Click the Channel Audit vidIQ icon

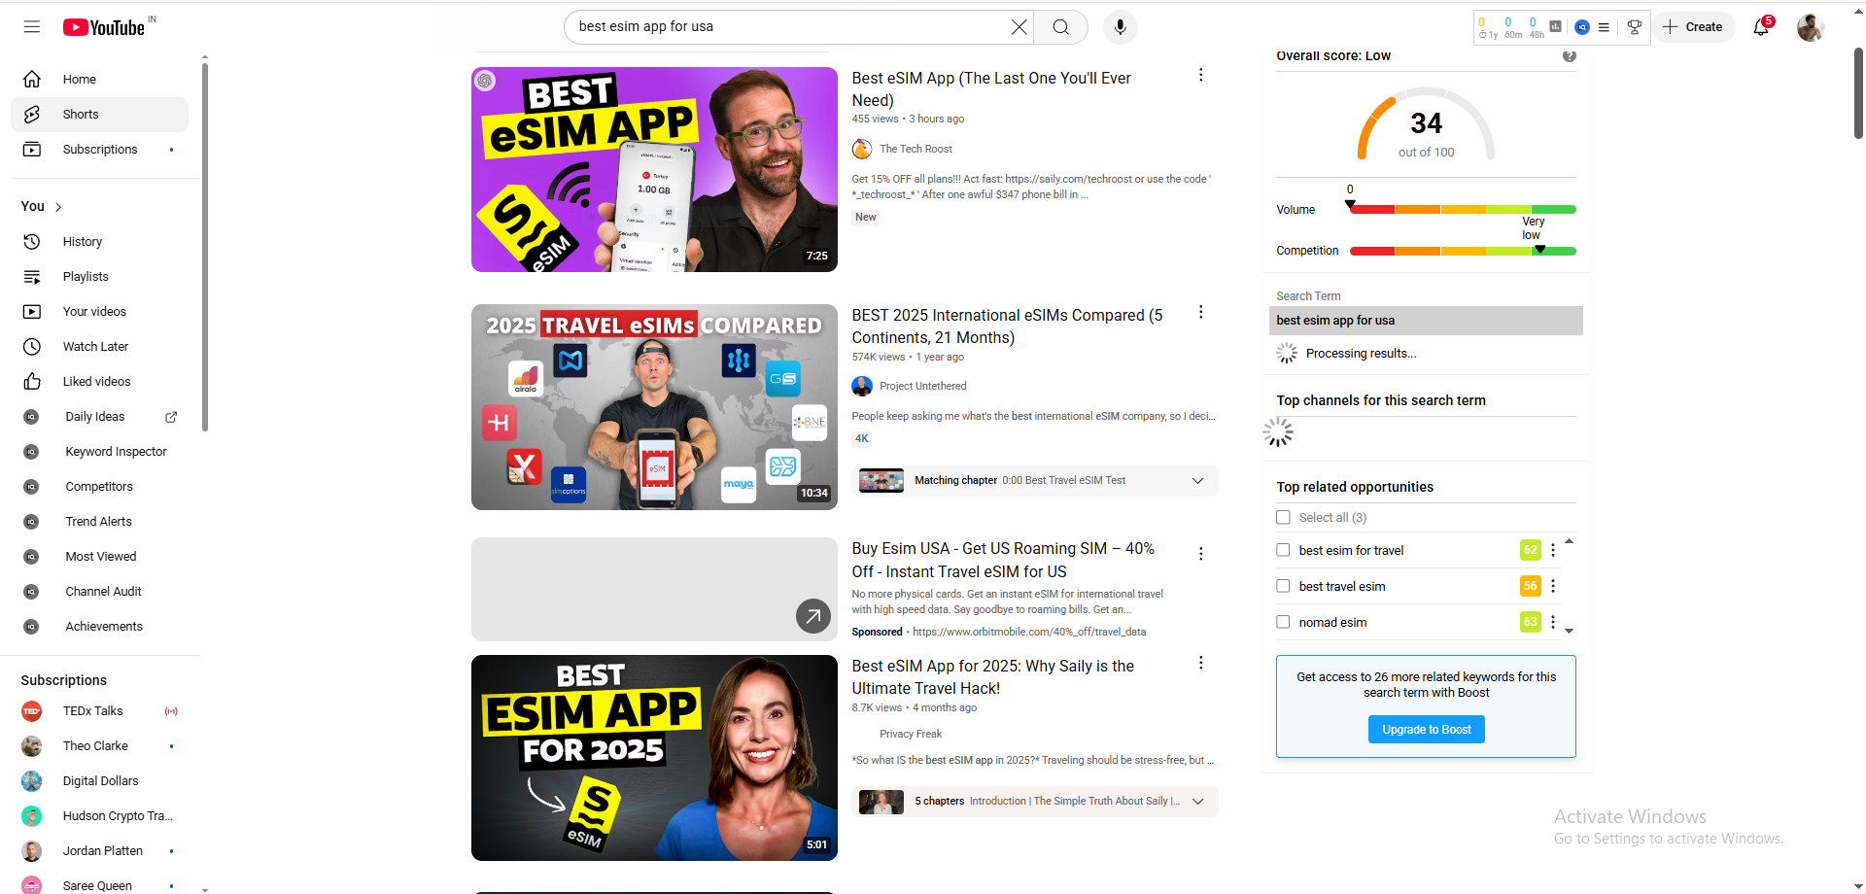pyautogui.click(x=31, y=592)
